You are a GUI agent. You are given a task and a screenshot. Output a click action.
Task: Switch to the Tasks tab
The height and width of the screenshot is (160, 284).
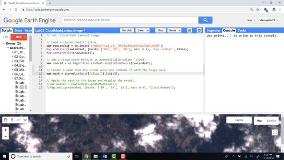tap(242, 31)
